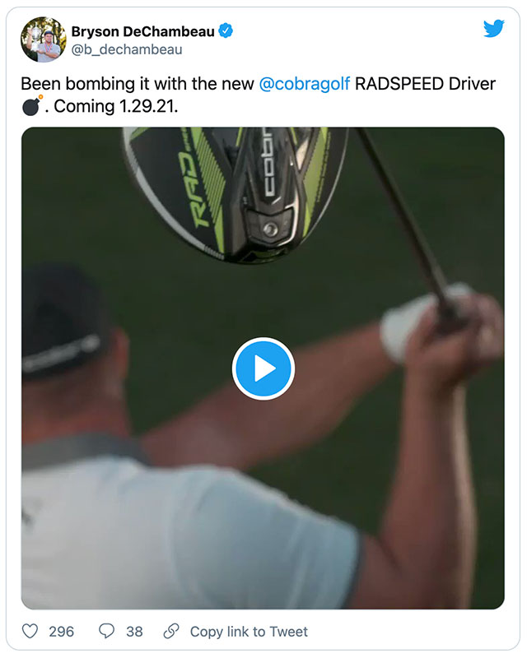Open the Bryson DeChambeau display name
The width and height of the screenshot is (527, 658).
tap(143, 31)
